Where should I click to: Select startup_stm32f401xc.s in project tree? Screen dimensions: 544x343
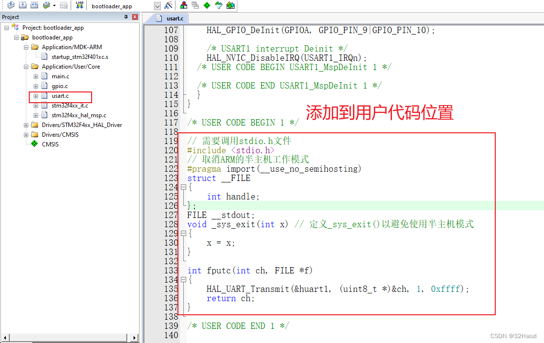pos(79,57)
